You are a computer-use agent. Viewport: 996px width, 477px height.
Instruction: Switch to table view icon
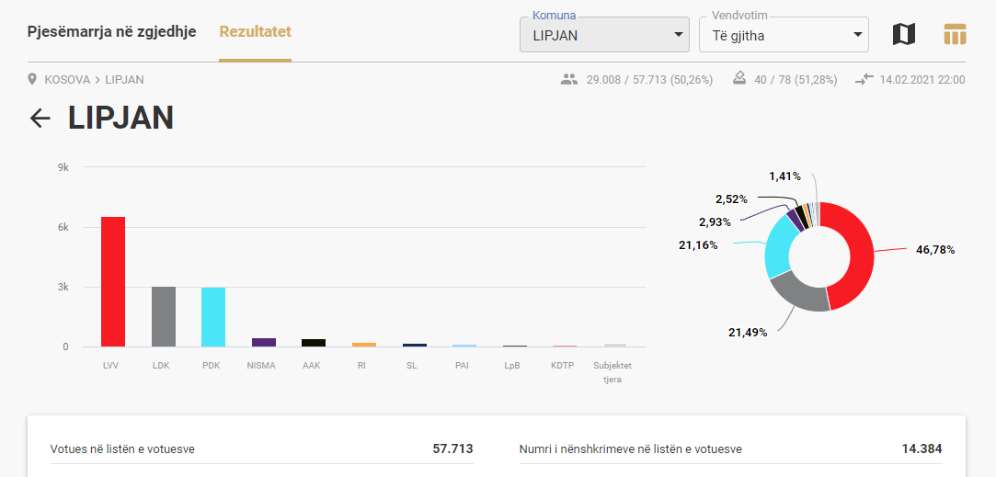click(955, 34)
